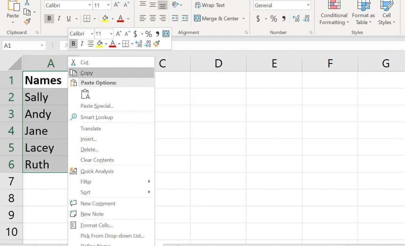The image size is (405, 246).
Task: Expand the Merge & Center dropdown arrow
Action: coord(244,18)
